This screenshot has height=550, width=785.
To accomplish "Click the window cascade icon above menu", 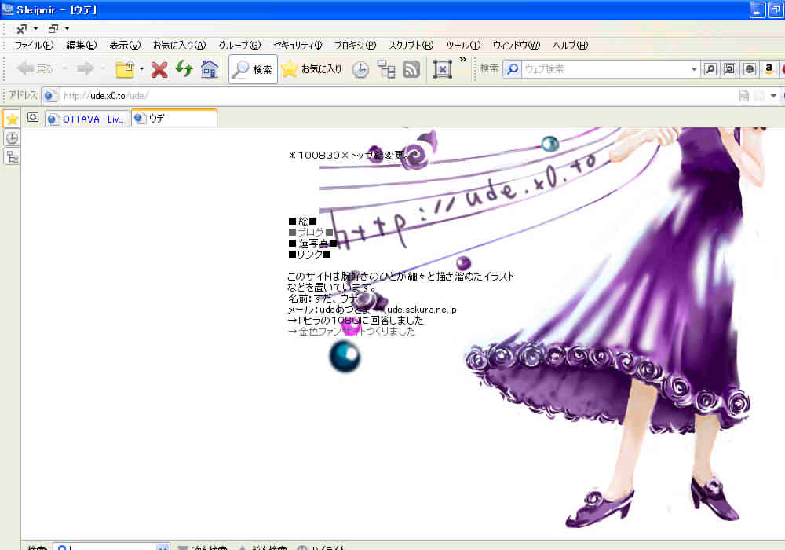I will (x=53, y=28).
